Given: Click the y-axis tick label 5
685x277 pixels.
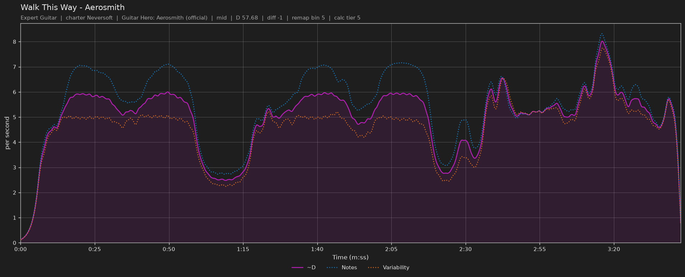Looking at the screenshot, I should (x=15, y=117).
